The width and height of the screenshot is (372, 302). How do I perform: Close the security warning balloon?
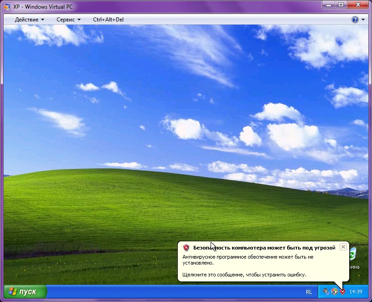pos(343,247)
